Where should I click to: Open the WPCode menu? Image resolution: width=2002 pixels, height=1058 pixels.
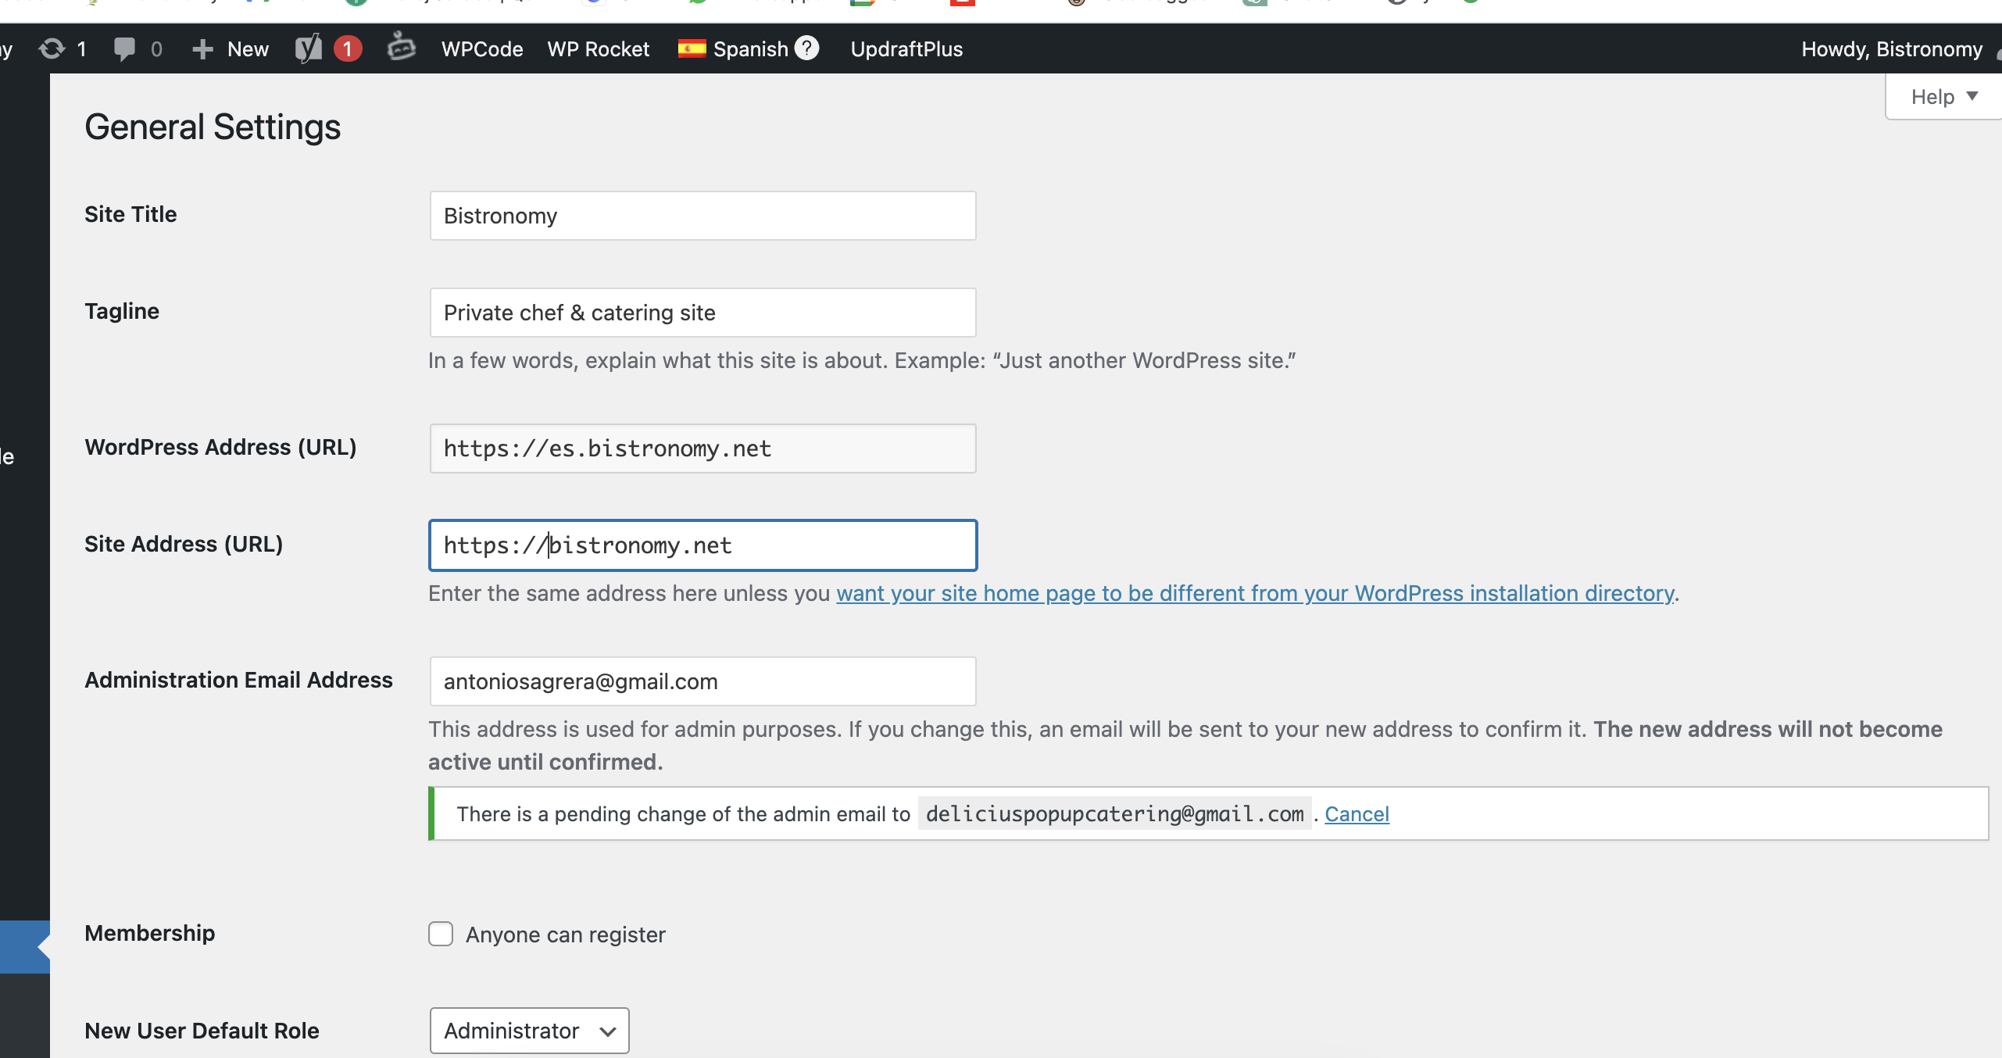[x=482, y=48]
